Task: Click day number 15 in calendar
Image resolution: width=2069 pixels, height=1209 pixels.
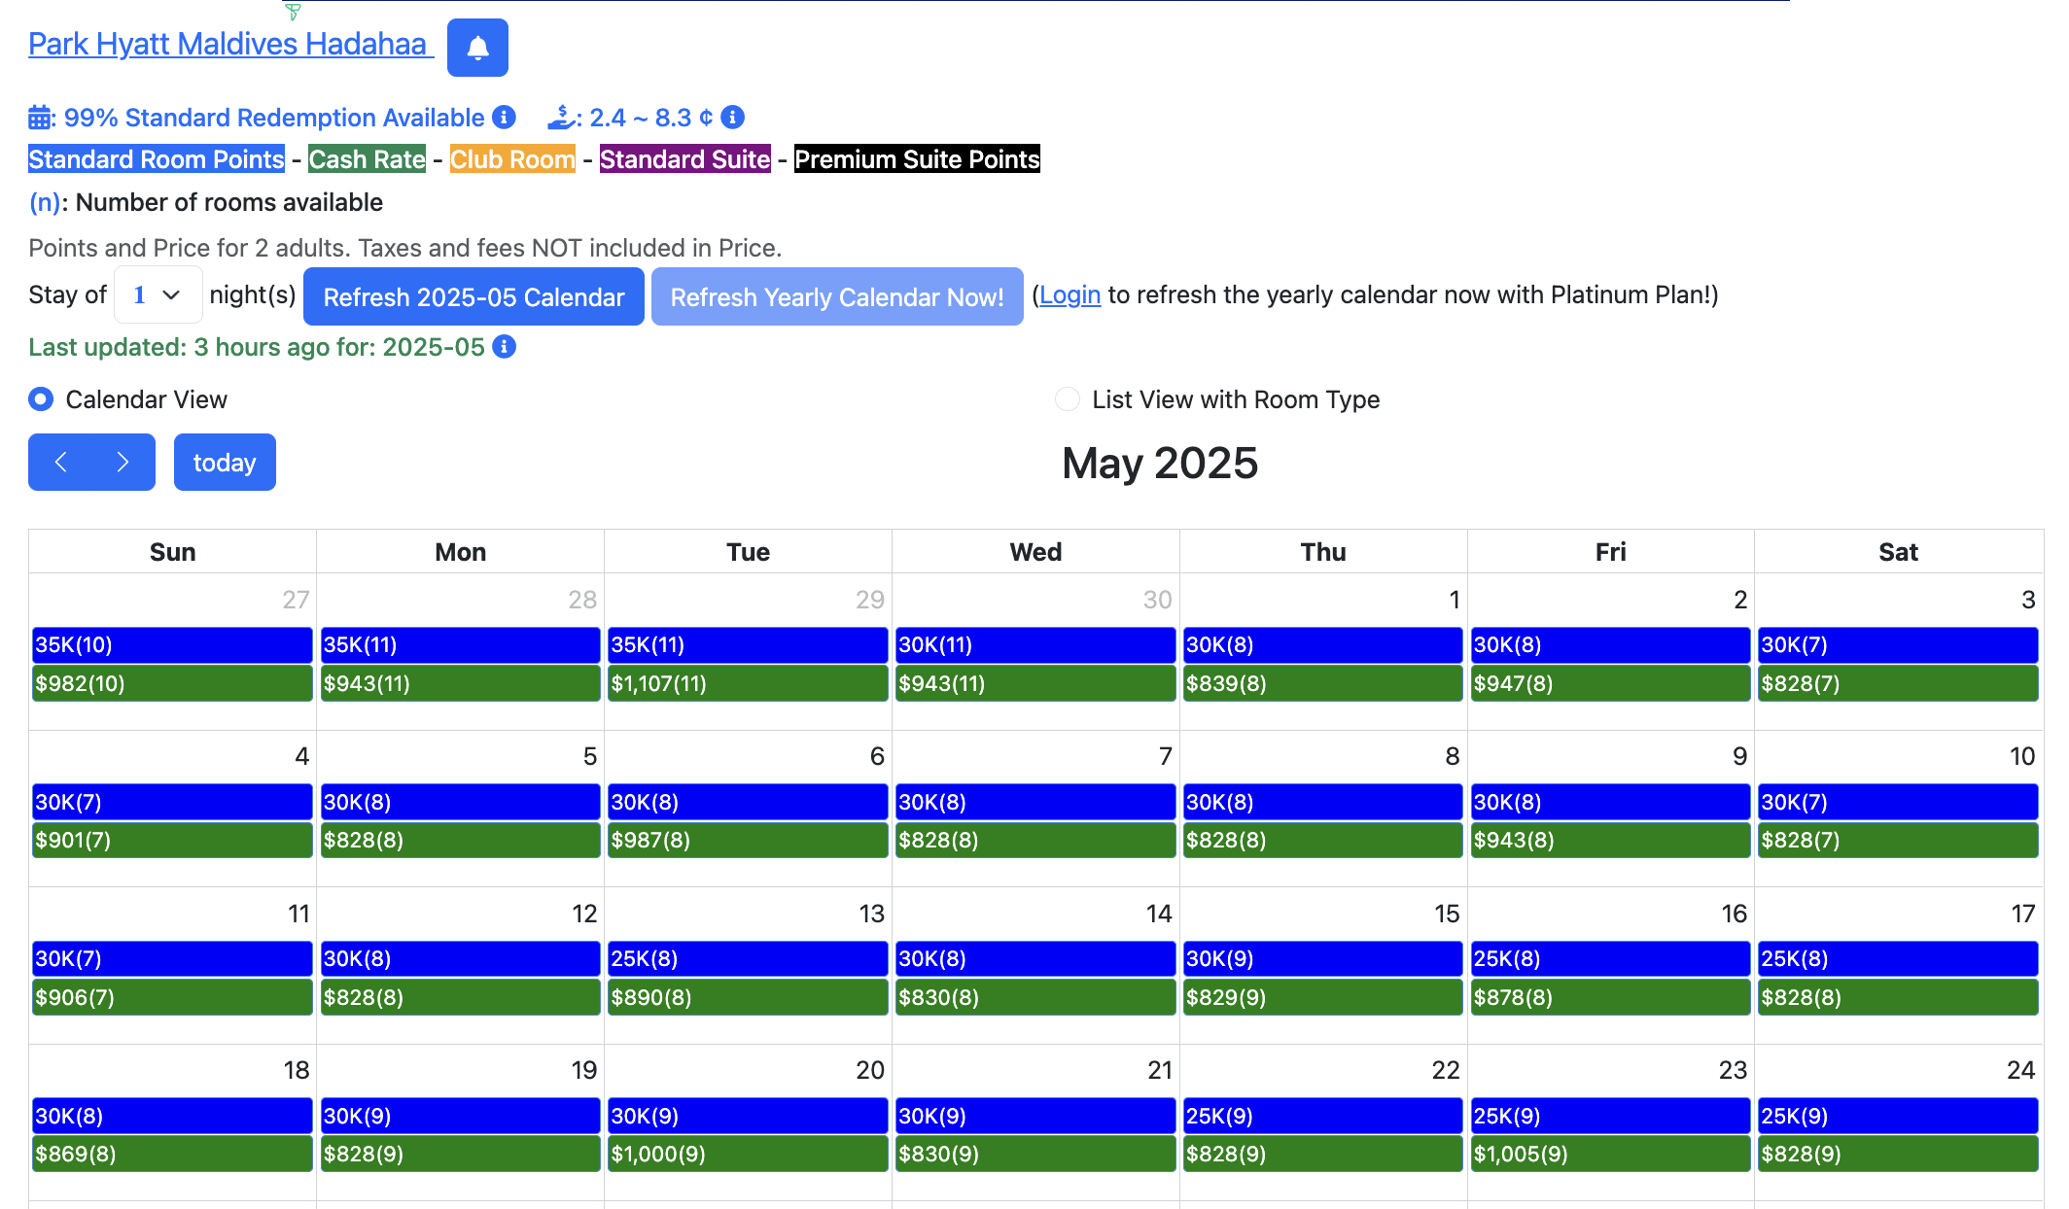Action: (x=1447, y=914)
